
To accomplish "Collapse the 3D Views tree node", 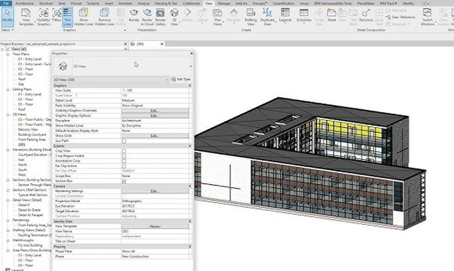I will 8,114.
